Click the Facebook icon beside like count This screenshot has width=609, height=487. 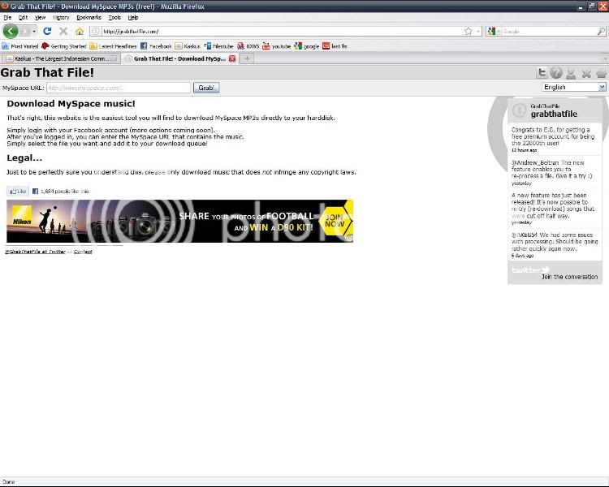click(x=35, y=191)
